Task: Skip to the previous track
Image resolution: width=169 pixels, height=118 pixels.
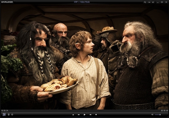Action: (79, 115)
